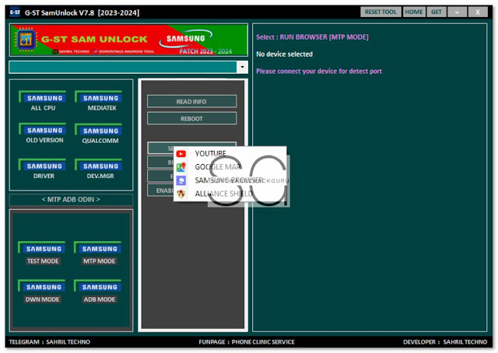Choose Samsung DWN MODE
Viewport: 498px width, 353px height.
(x=42, y=292)
